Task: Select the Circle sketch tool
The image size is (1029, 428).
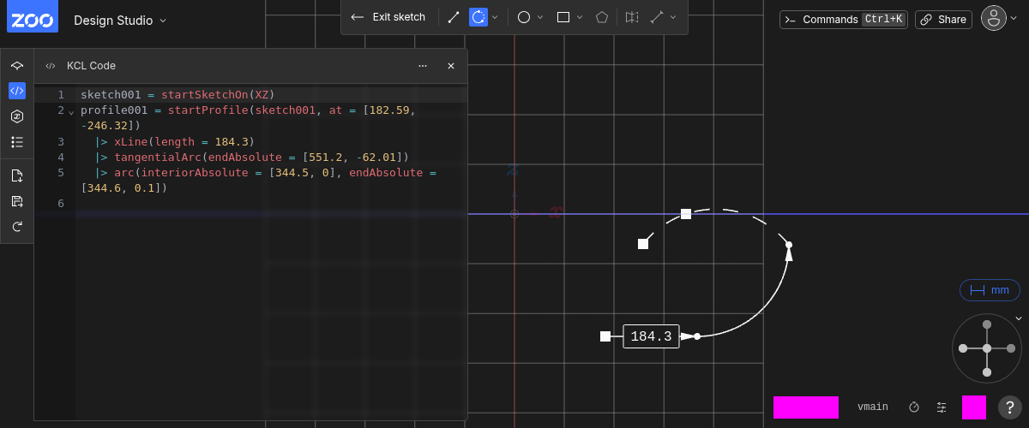Action: (x=524, y=17)
